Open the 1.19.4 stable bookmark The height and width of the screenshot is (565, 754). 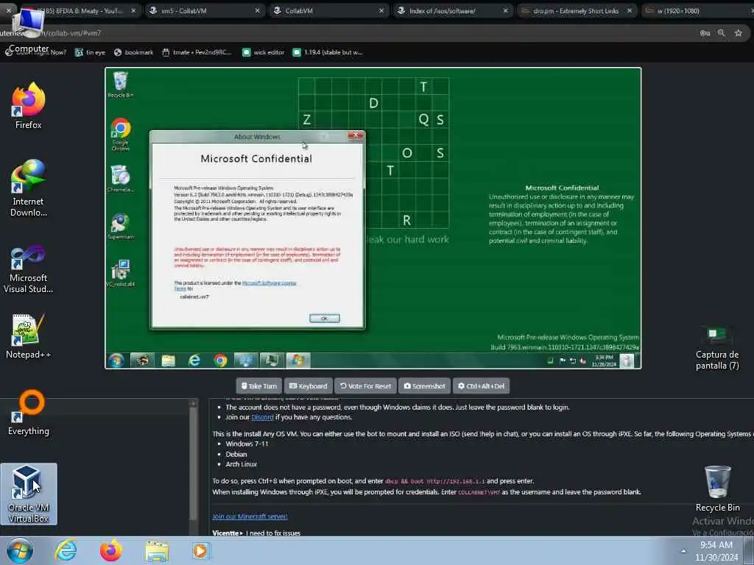point(328,52)
